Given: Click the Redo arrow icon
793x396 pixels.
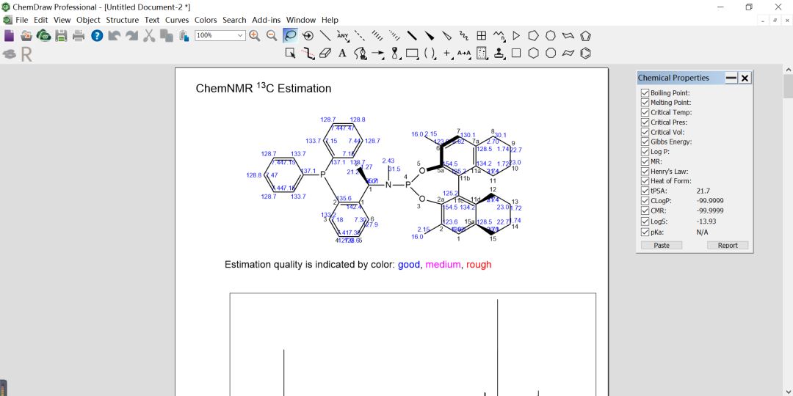Looking at the screenshot, I should click(131, 35).
